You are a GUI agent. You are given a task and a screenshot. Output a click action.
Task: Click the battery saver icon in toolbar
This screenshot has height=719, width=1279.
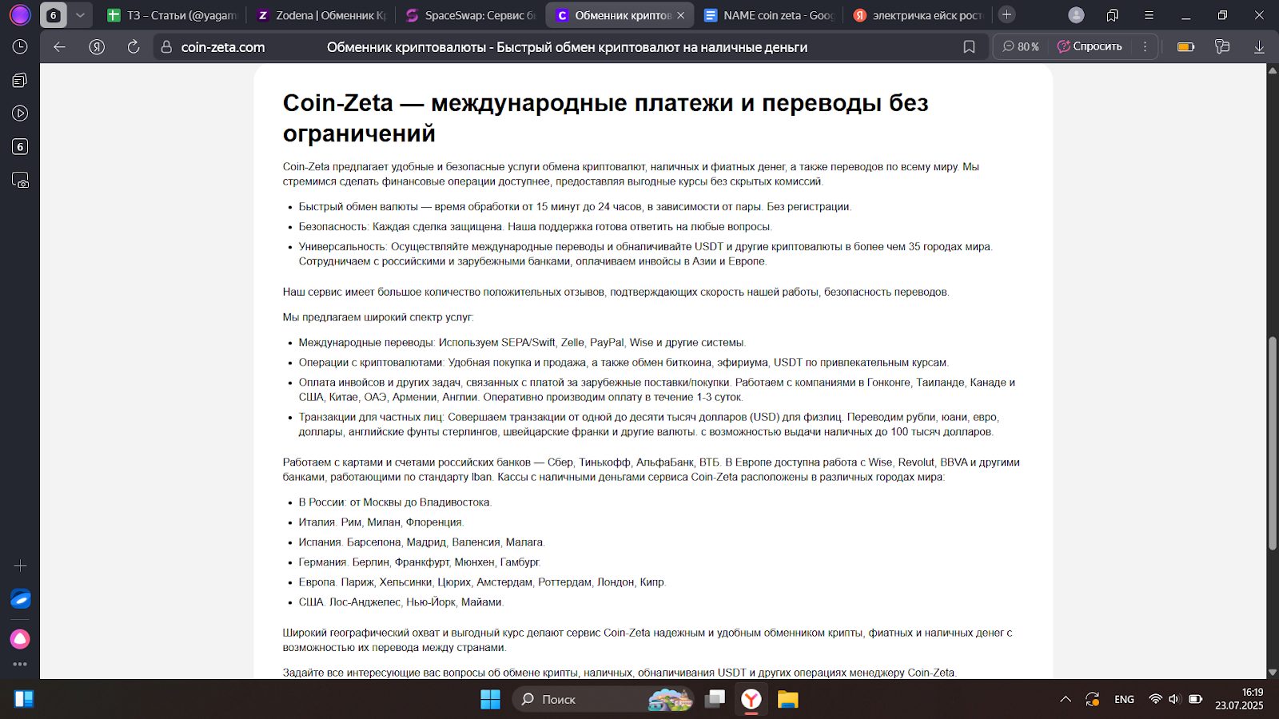[x=1186, y=47]
